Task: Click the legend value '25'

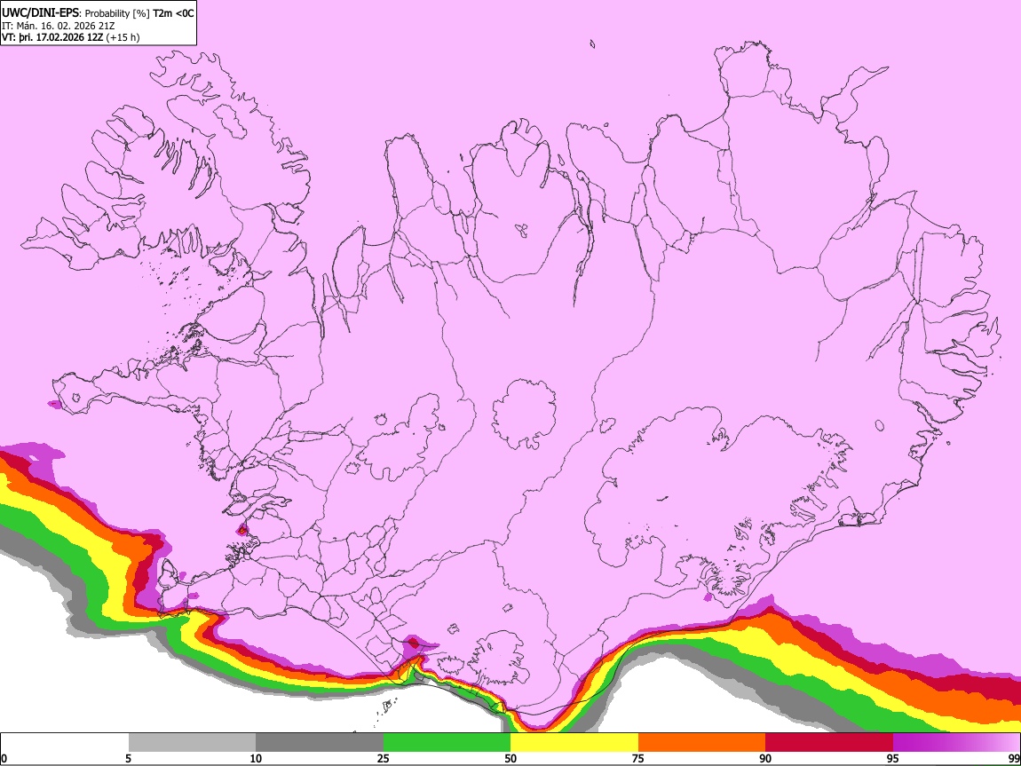Action: [384, 759]
